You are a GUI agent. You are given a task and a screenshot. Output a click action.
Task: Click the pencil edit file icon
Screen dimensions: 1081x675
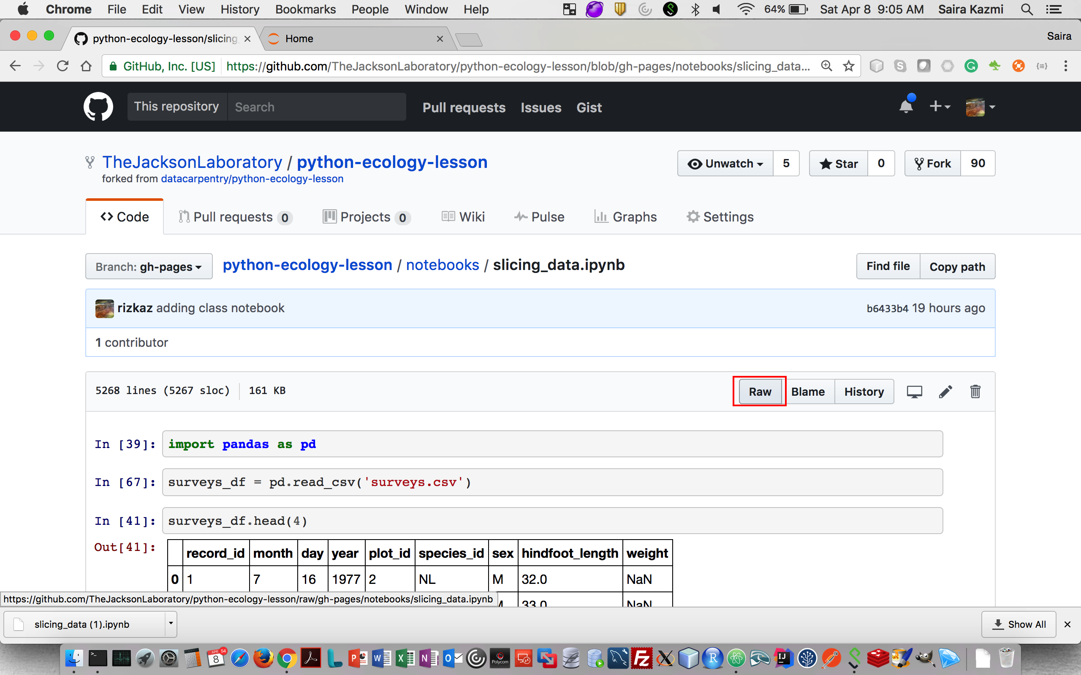(x=945, y=391)
